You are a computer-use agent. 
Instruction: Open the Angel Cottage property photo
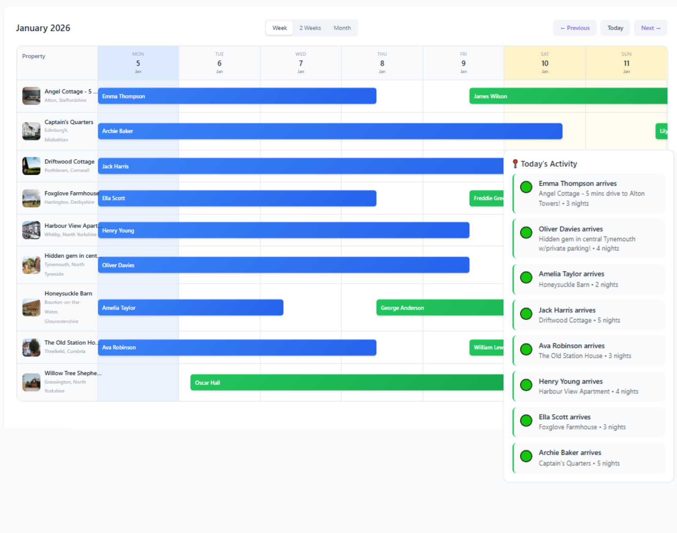pyautogui.click(x=30, y=96)
